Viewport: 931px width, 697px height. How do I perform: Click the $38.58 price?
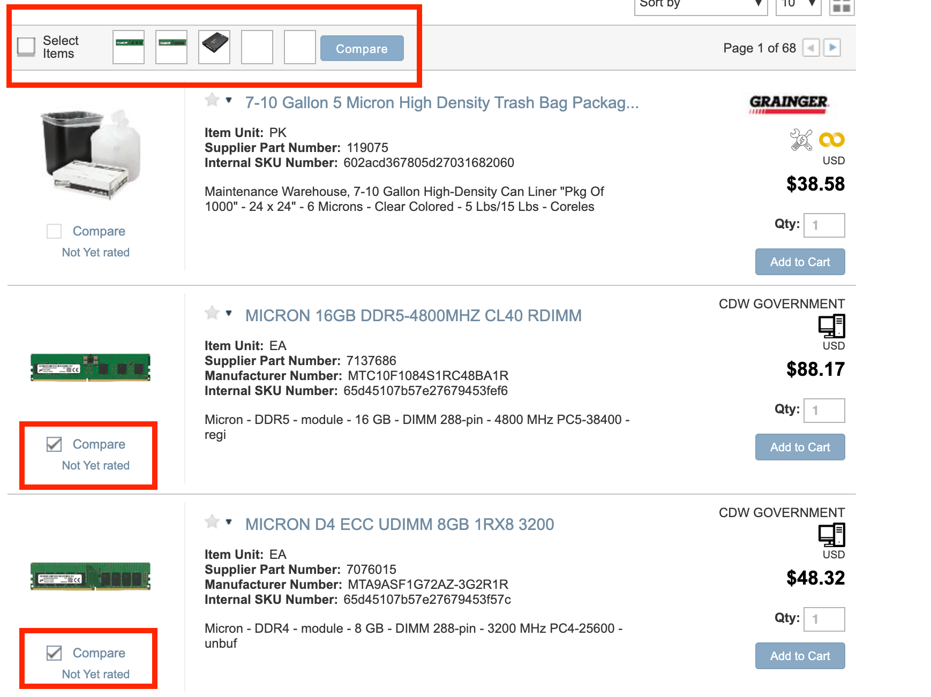(815, 184)
